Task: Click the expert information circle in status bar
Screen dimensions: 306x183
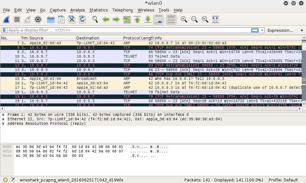Action: pos(5,180)
